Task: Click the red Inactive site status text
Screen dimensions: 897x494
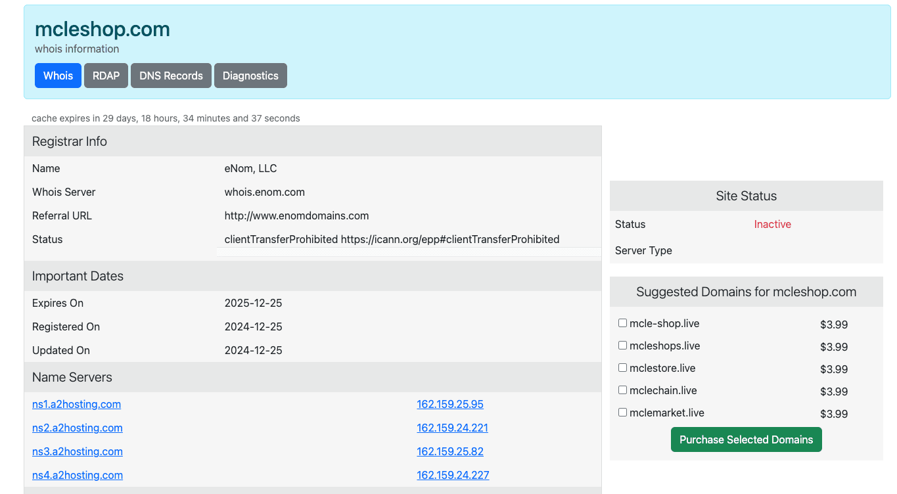Action: tap(772, 224)
